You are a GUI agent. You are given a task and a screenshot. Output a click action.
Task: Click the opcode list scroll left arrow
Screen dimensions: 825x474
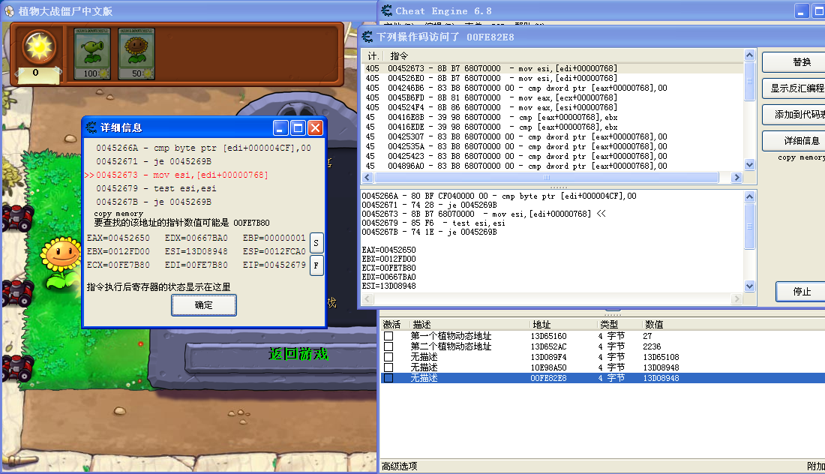tap(367, 177)
